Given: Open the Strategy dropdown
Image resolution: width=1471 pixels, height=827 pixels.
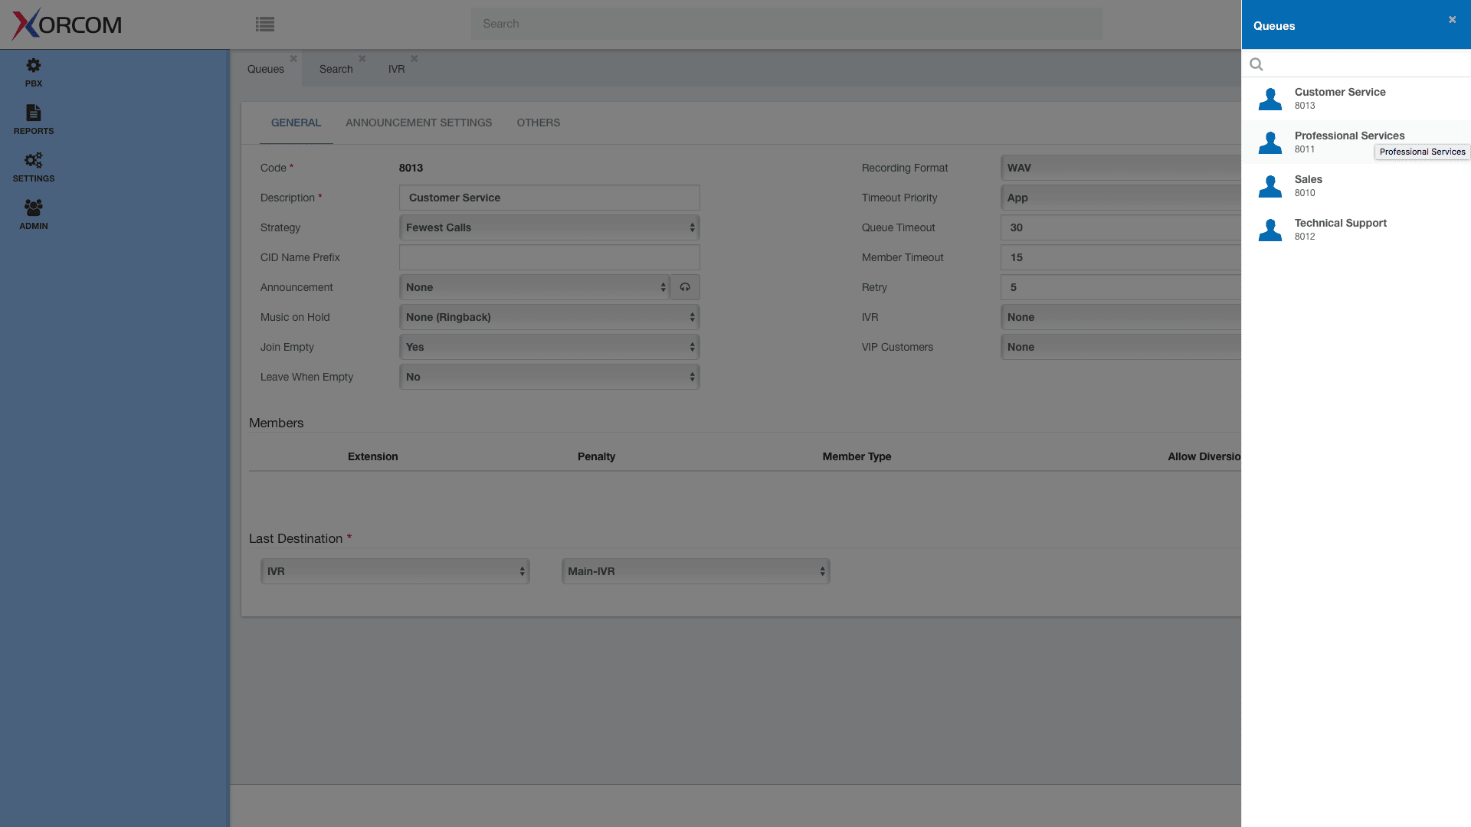Looking at the screenshot, I should [x=549, y=227].
